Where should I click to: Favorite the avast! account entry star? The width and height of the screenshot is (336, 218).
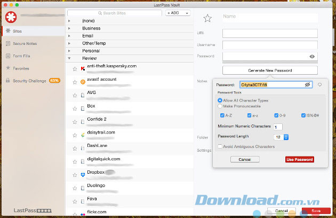tap(75, 82)
